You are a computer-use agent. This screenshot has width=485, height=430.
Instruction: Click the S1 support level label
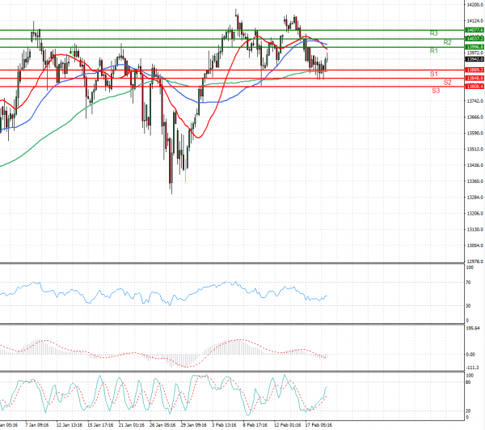(433, 74)
